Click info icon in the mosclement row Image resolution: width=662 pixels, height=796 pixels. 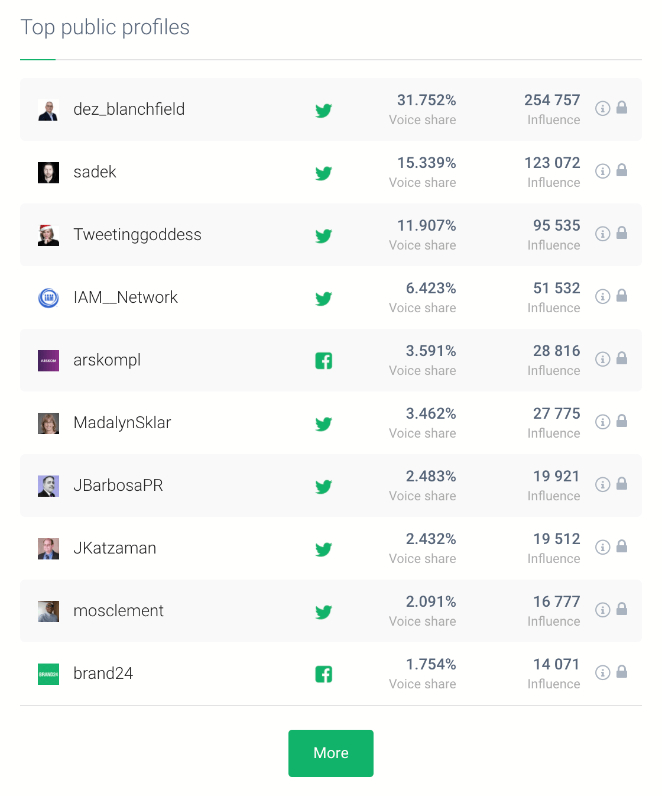(602, 610)
